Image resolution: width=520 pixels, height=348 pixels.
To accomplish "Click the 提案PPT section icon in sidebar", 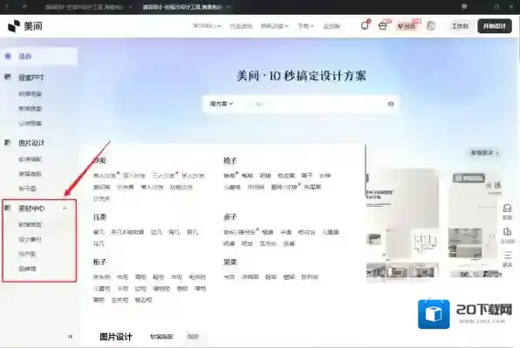I will 7,77.
